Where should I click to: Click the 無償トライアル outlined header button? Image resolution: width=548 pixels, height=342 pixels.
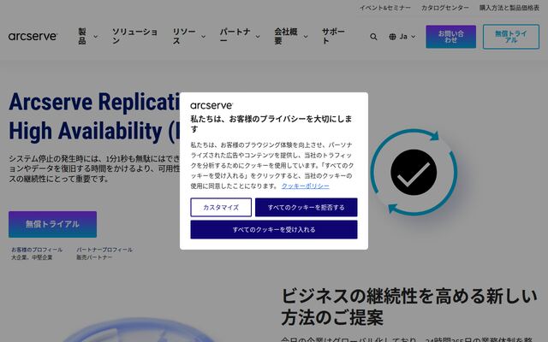pyautogui.click(x=511, y=37)
